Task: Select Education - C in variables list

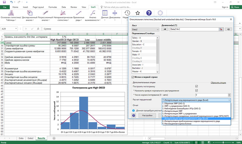Action: click(144, 45)
